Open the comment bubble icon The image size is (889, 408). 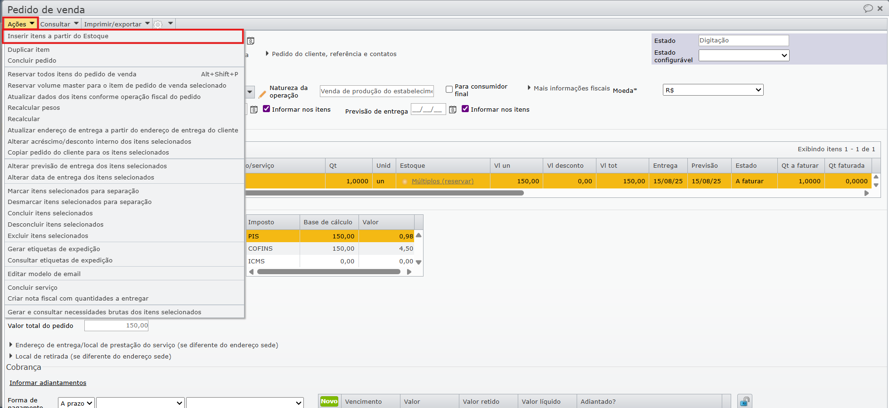(868, 8)
